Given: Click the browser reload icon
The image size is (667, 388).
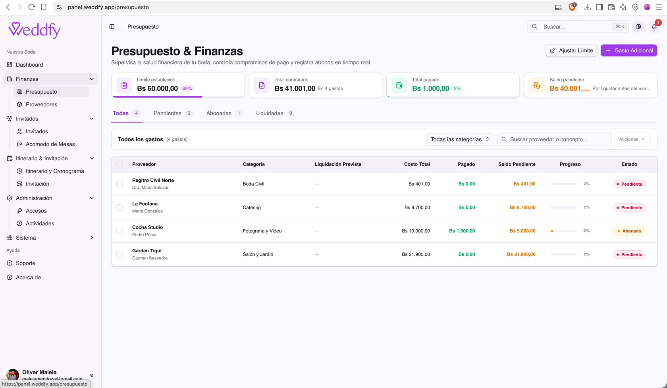Looking at the screenshot, I should coord(32,7).
